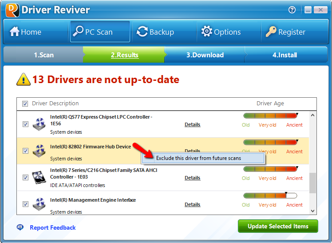Click the Report Feedback link
This screenshot has width=332, height=243.
tap(52, 227)
